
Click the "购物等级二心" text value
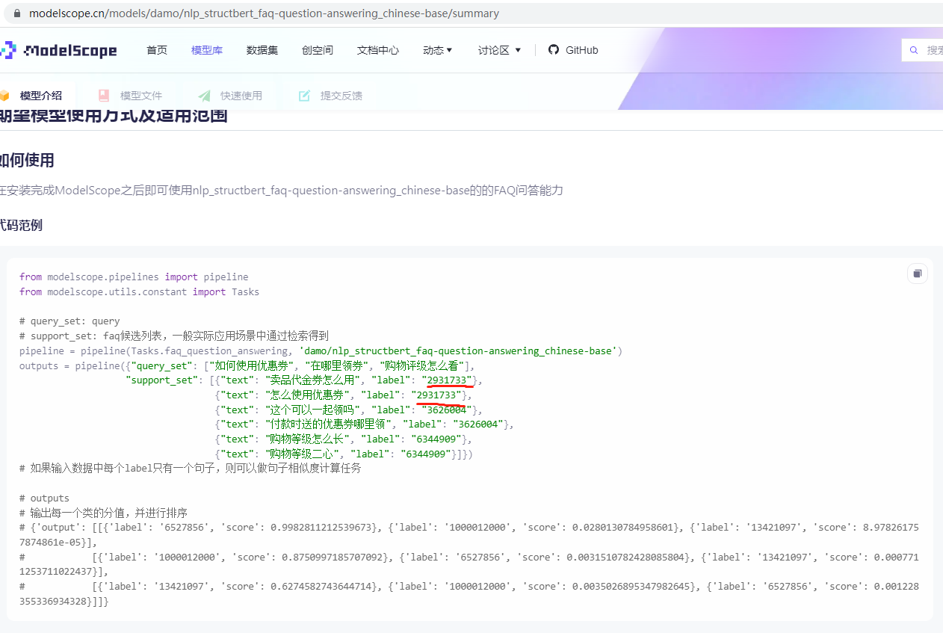coord(303,454)
